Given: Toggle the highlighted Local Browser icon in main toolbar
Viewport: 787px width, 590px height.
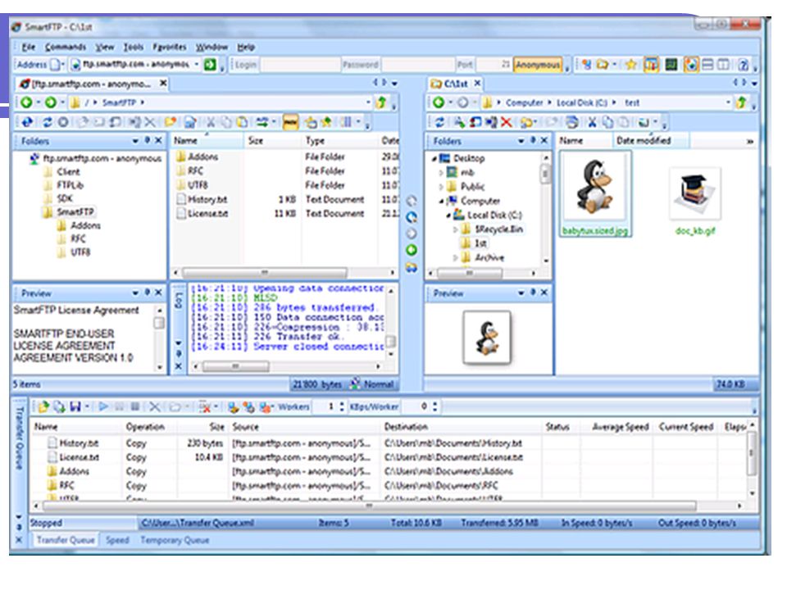Looking at the screenshot, I should coord(690,64).
